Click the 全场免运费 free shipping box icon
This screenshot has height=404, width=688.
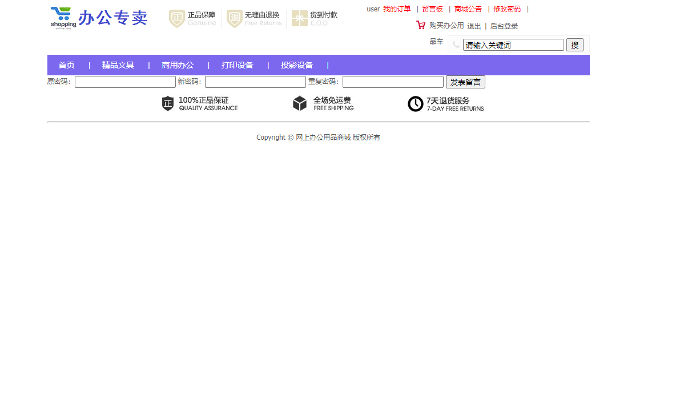(x=300, y=103)
